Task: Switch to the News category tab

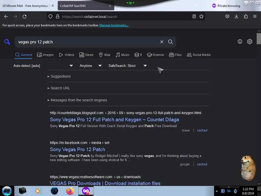Action: pyautogui.click(x=86, y=55)
